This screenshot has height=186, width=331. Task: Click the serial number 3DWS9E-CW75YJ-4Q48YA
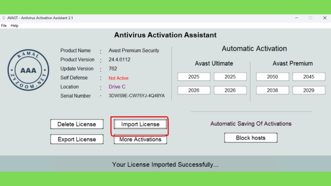pos(137,96)
